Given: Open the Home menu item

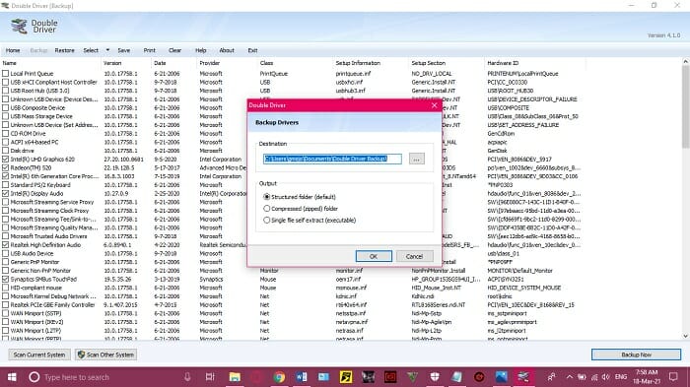Looking at the screenshot, I should [13, 50].
